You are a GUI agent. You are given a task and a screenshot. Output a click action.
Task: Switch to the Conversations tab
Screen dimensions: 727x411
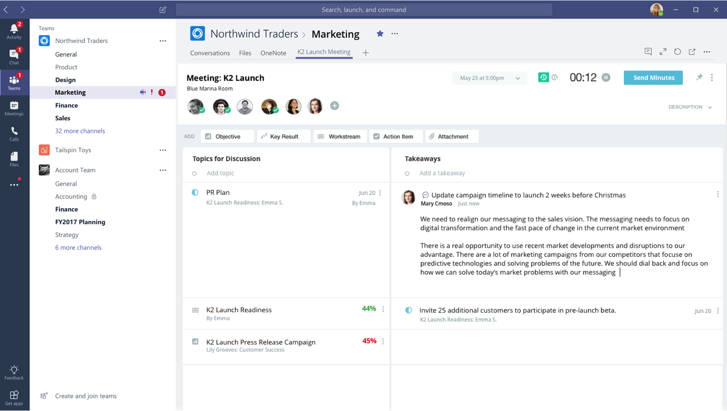click(x=210, y=53)
